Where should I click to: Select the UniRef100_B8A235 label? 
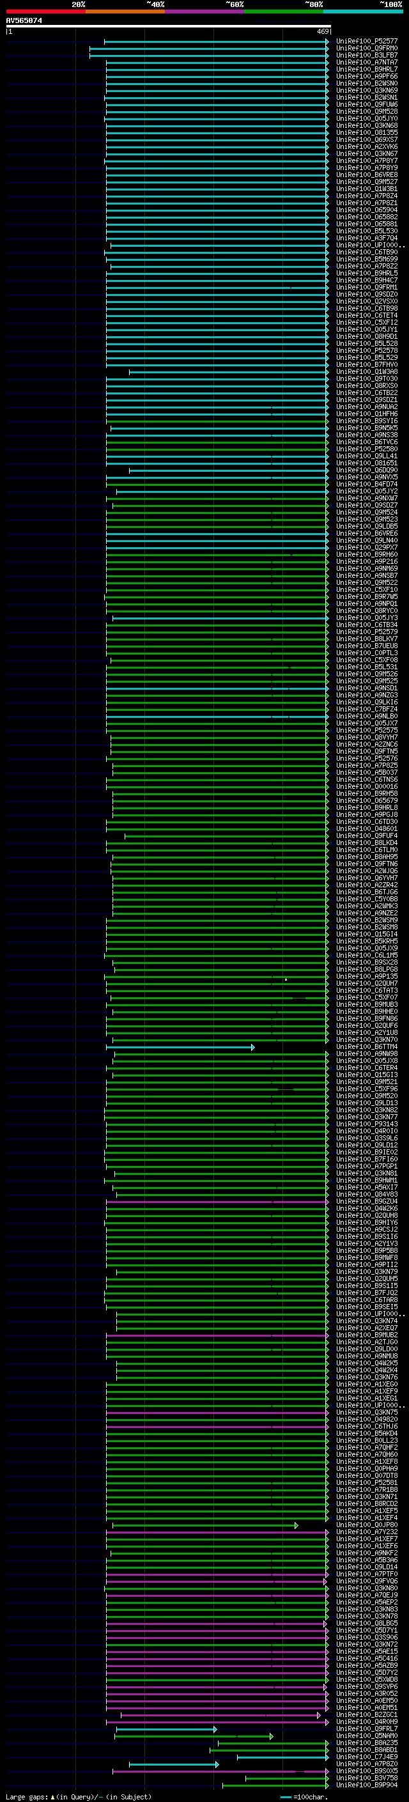pyautogui.click(x=367, y=1743)
